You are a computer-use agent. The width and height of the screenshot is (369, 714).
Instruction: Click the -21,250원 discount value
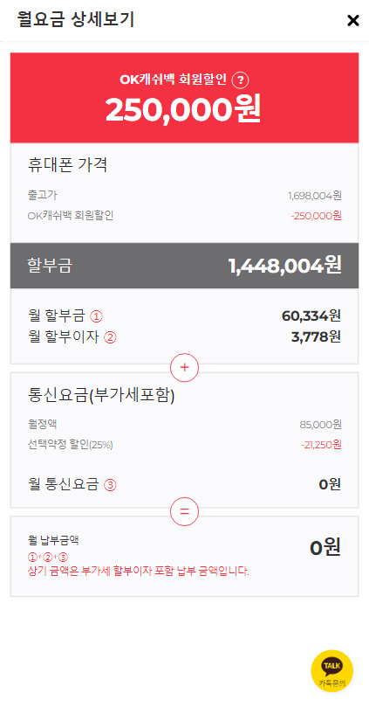pyautogui.click(x=321, y=445)
